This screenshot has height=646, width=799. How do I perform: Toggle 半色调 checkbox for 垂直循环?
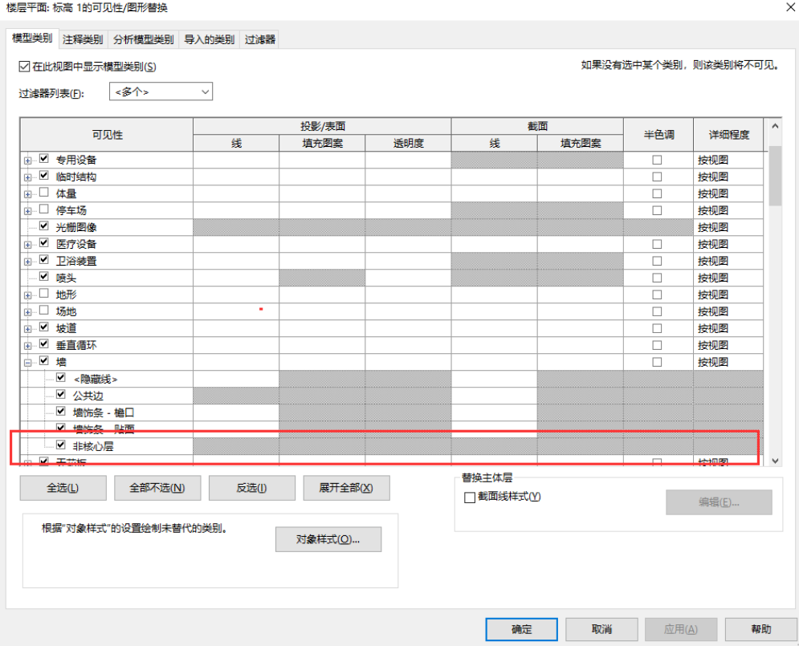658,345
